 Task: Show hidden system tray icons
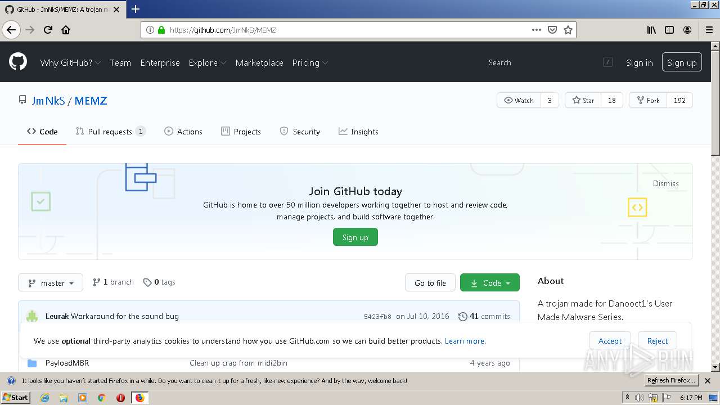point(627,398)
